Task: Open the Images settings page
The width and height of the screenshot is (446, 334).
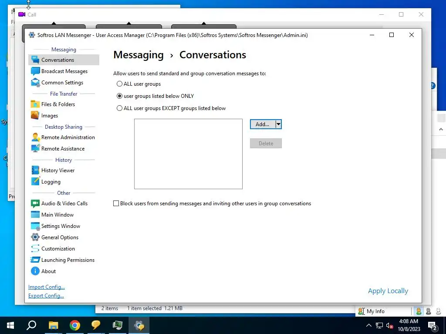Action: [50, 115]
